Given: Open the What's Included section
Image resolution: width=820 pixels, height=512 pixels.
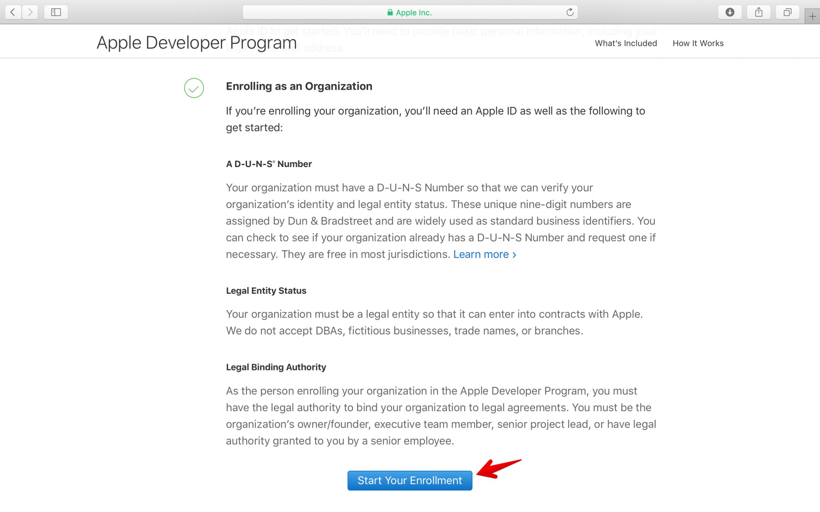Looking at the screenshot, I should click(626, 43).
